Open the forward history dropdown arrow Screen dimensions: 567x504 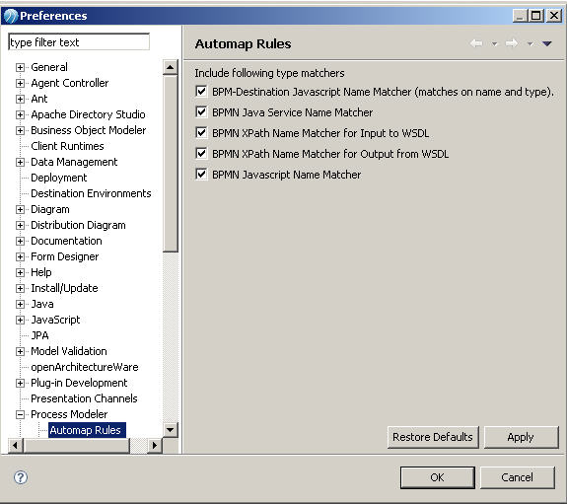tap(530, 44)
